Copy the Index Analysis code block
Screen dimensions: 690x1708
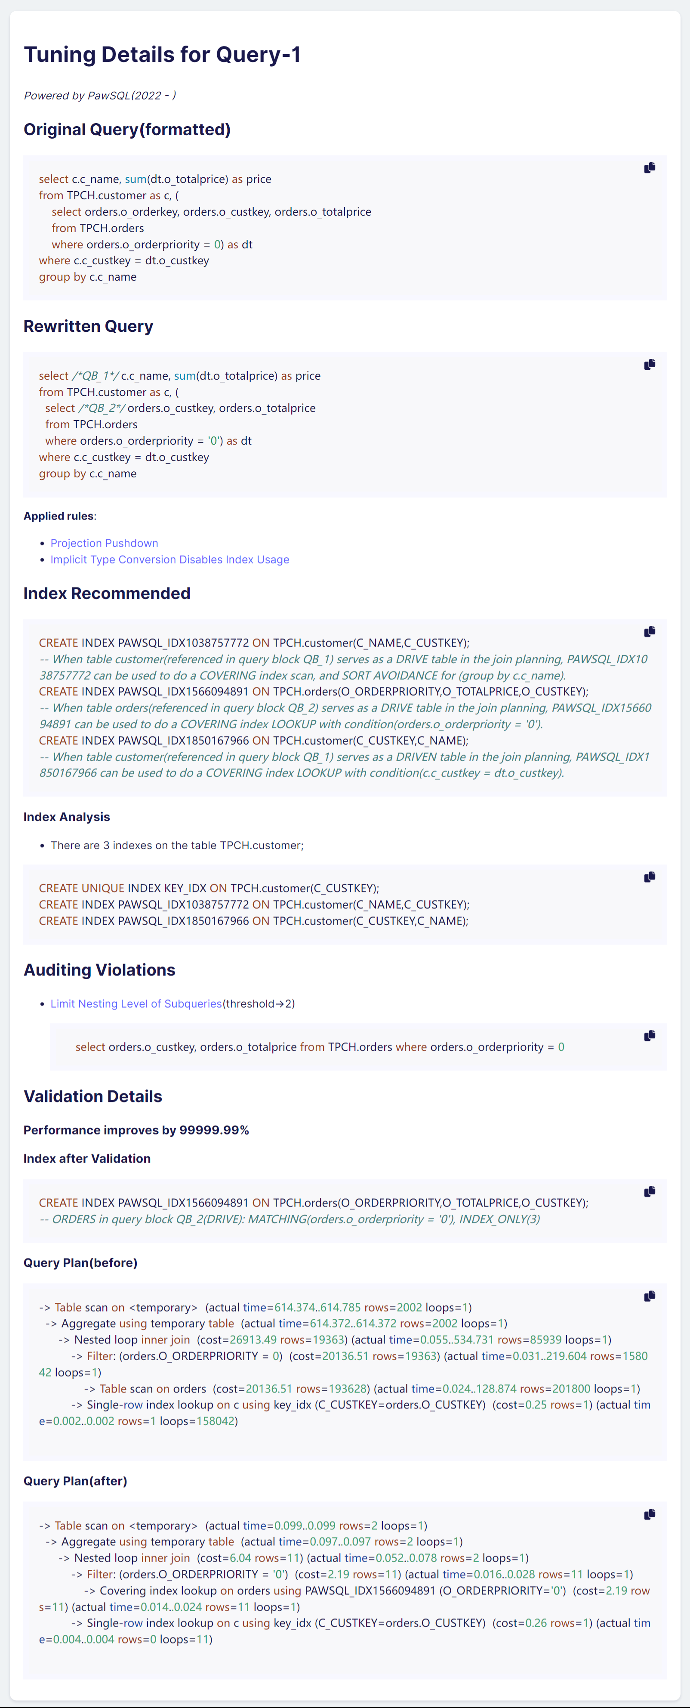click(649, 876)
